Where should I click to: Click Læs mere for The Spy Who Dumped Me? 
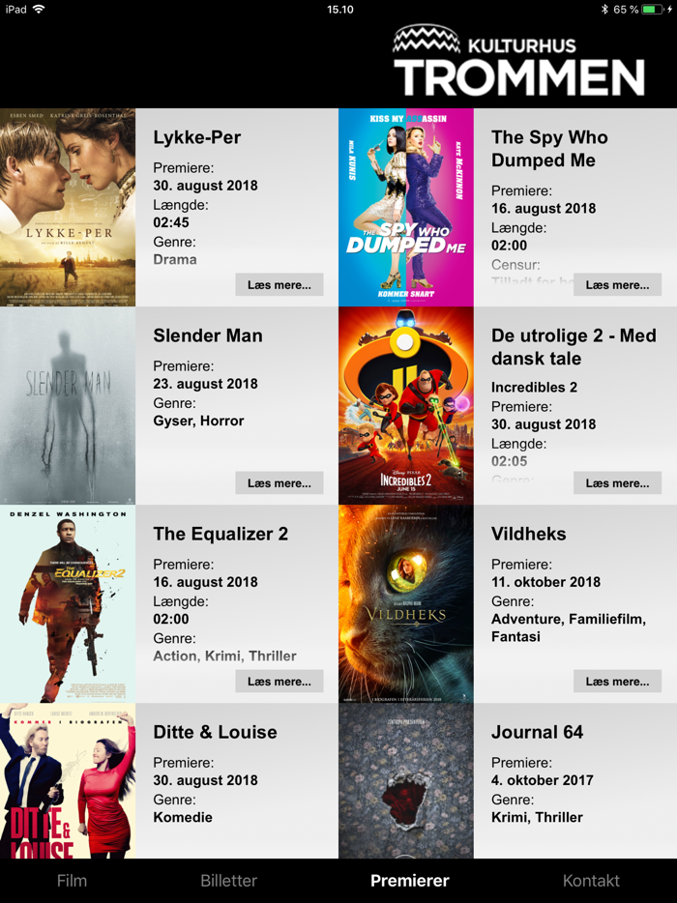[x=618, y=285]
